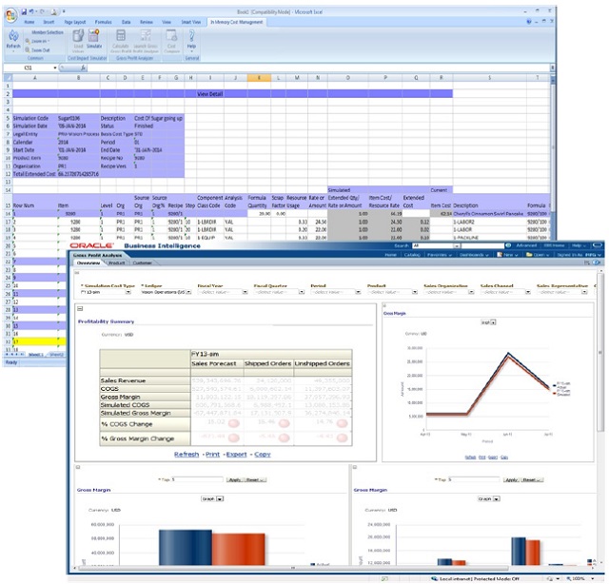The height and width of the screenshot is (584, 609).
Task: Open the Formulas ribbon tab
Action: pyautogui.click(x=103, y=22)
